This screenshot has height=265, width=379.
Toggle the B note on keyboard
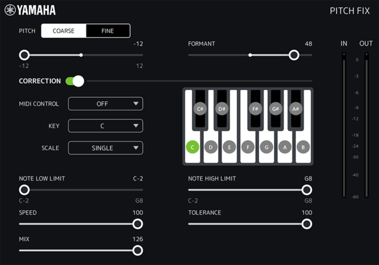(x=303, y=147)
